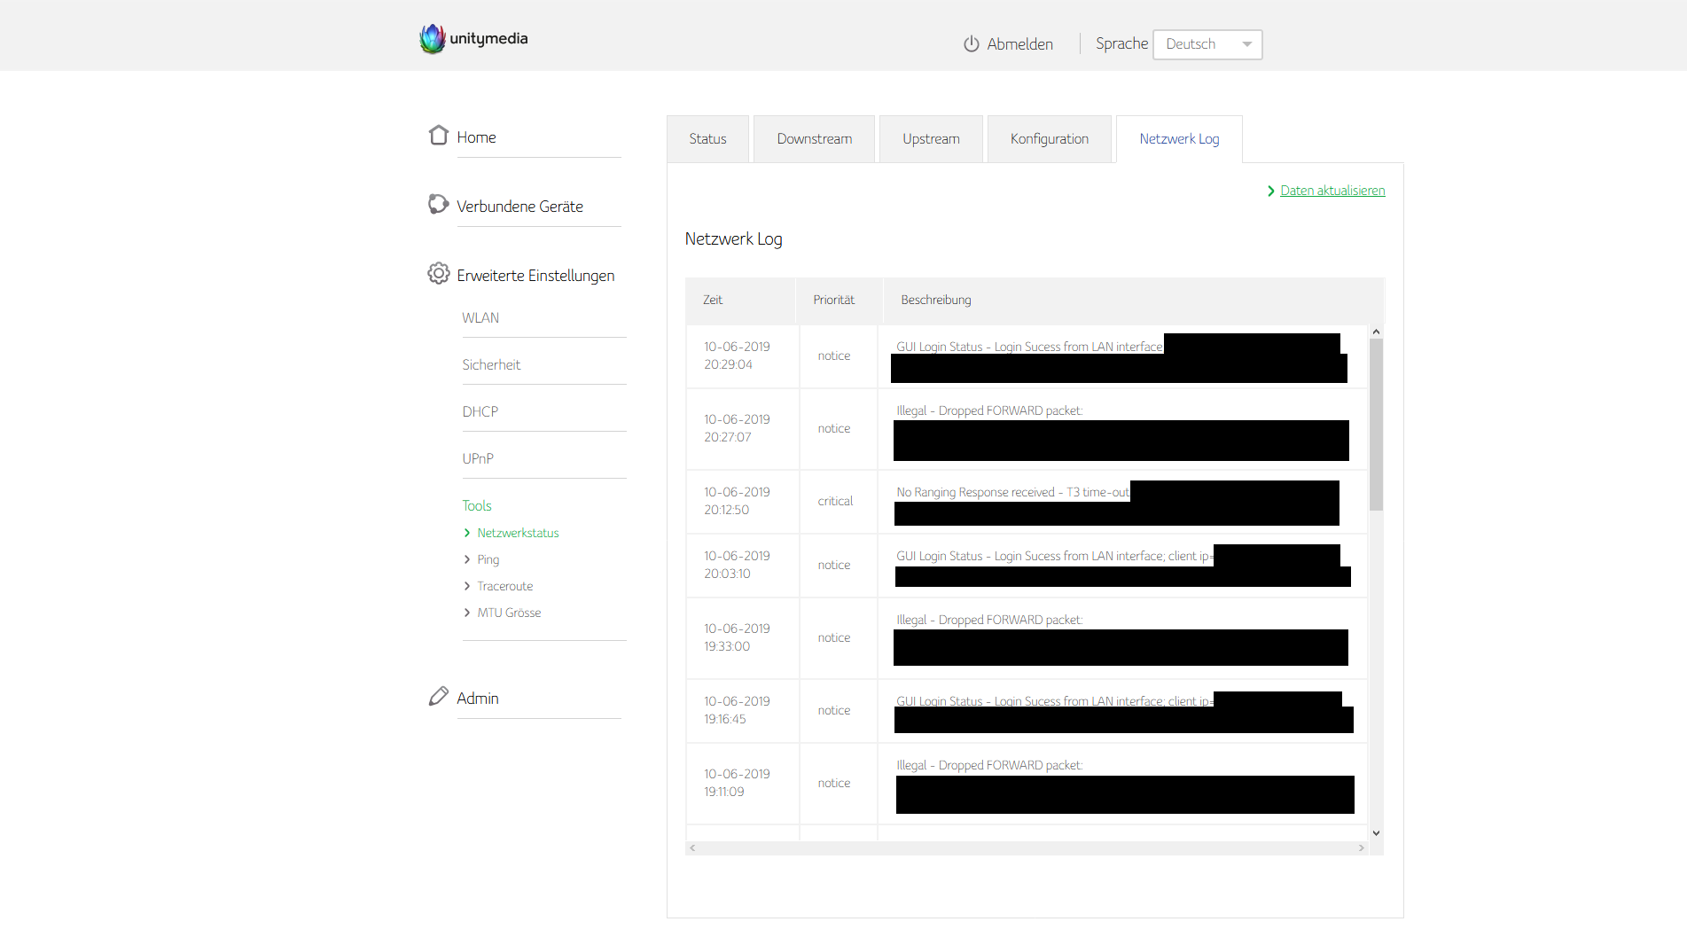Refresh data with Daten aktualisieren link
This screenshot has height=945, width=1687.
click(x=1332, y=191)
